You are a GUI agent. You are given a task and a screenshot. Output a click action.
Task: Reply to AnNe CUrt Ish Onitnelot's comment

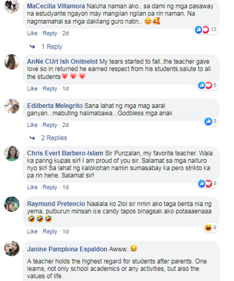pyautogui.click(x=50, y=89)
